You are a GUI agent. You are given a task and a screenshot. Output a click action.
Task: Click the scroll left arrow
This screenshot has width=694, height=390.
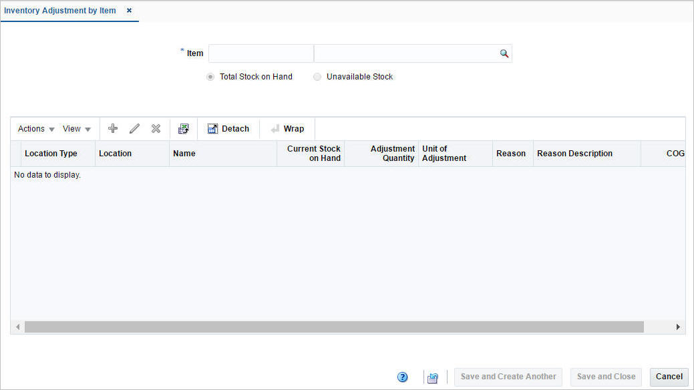click(18, 327)
